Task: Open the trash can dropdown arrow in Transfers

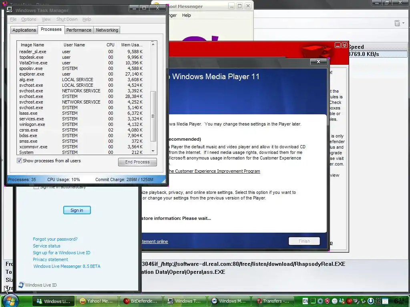Action: tap(404, 23)
